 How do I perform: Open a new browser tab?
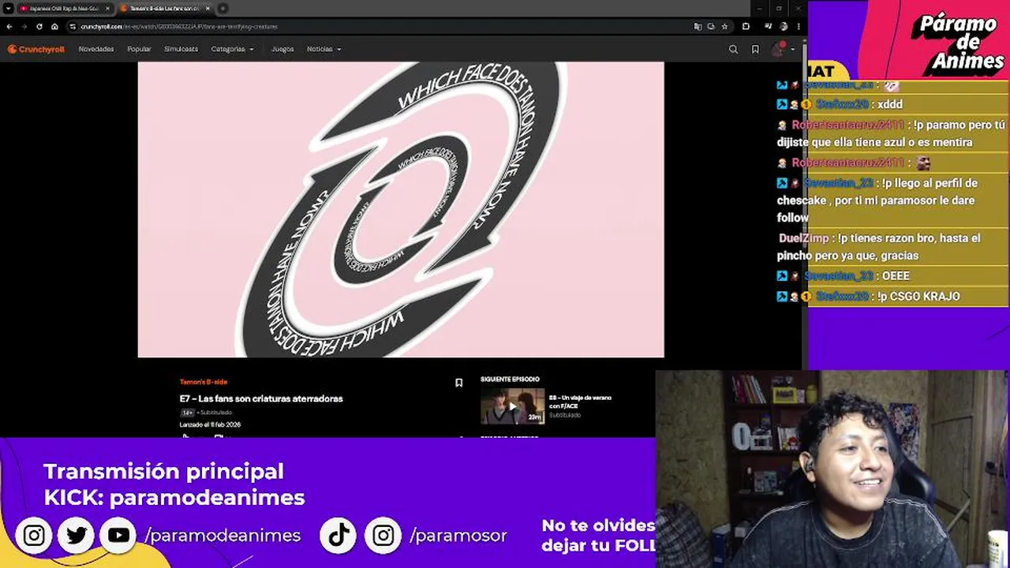[223, 8]
